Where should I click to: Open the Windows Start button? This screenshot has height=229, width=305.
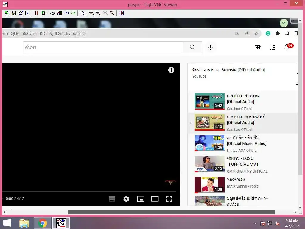7,223
